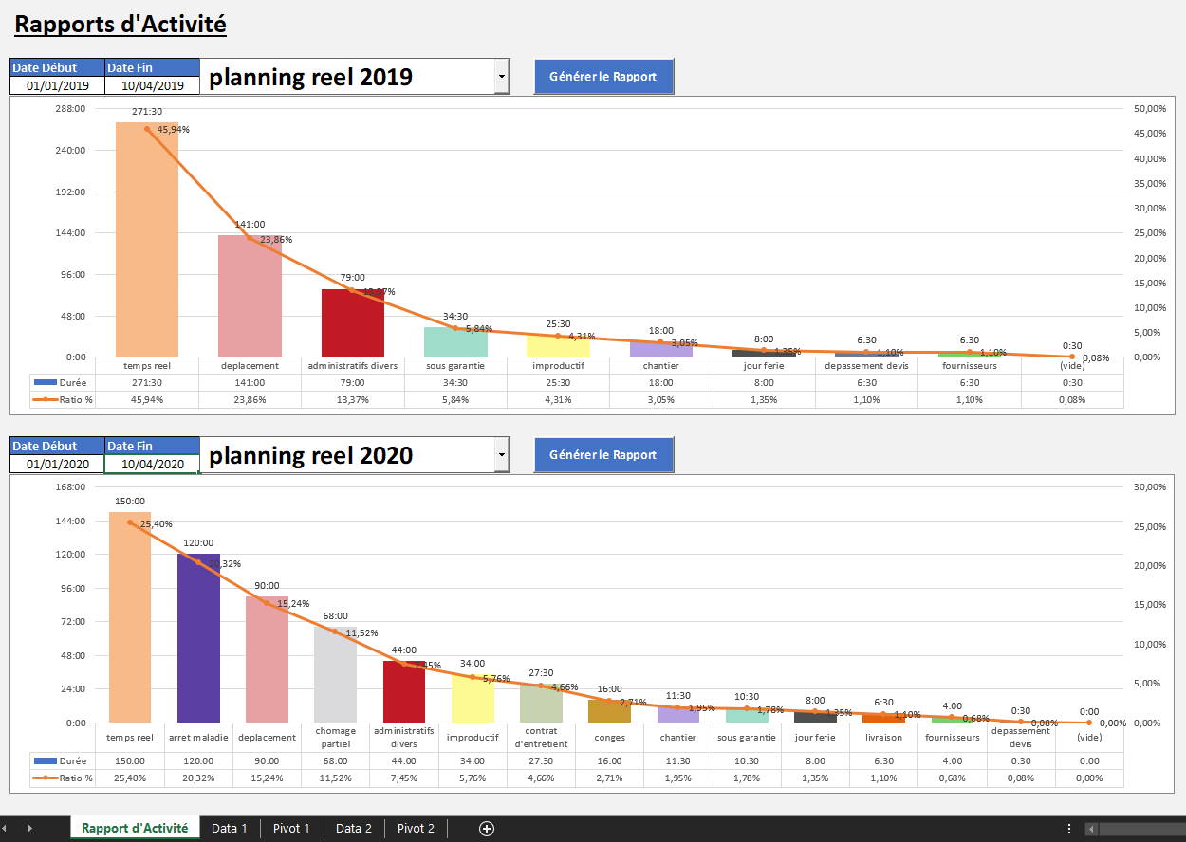
Task: Click the second Générer le Rapport button
Action: (x=603, y=455)
